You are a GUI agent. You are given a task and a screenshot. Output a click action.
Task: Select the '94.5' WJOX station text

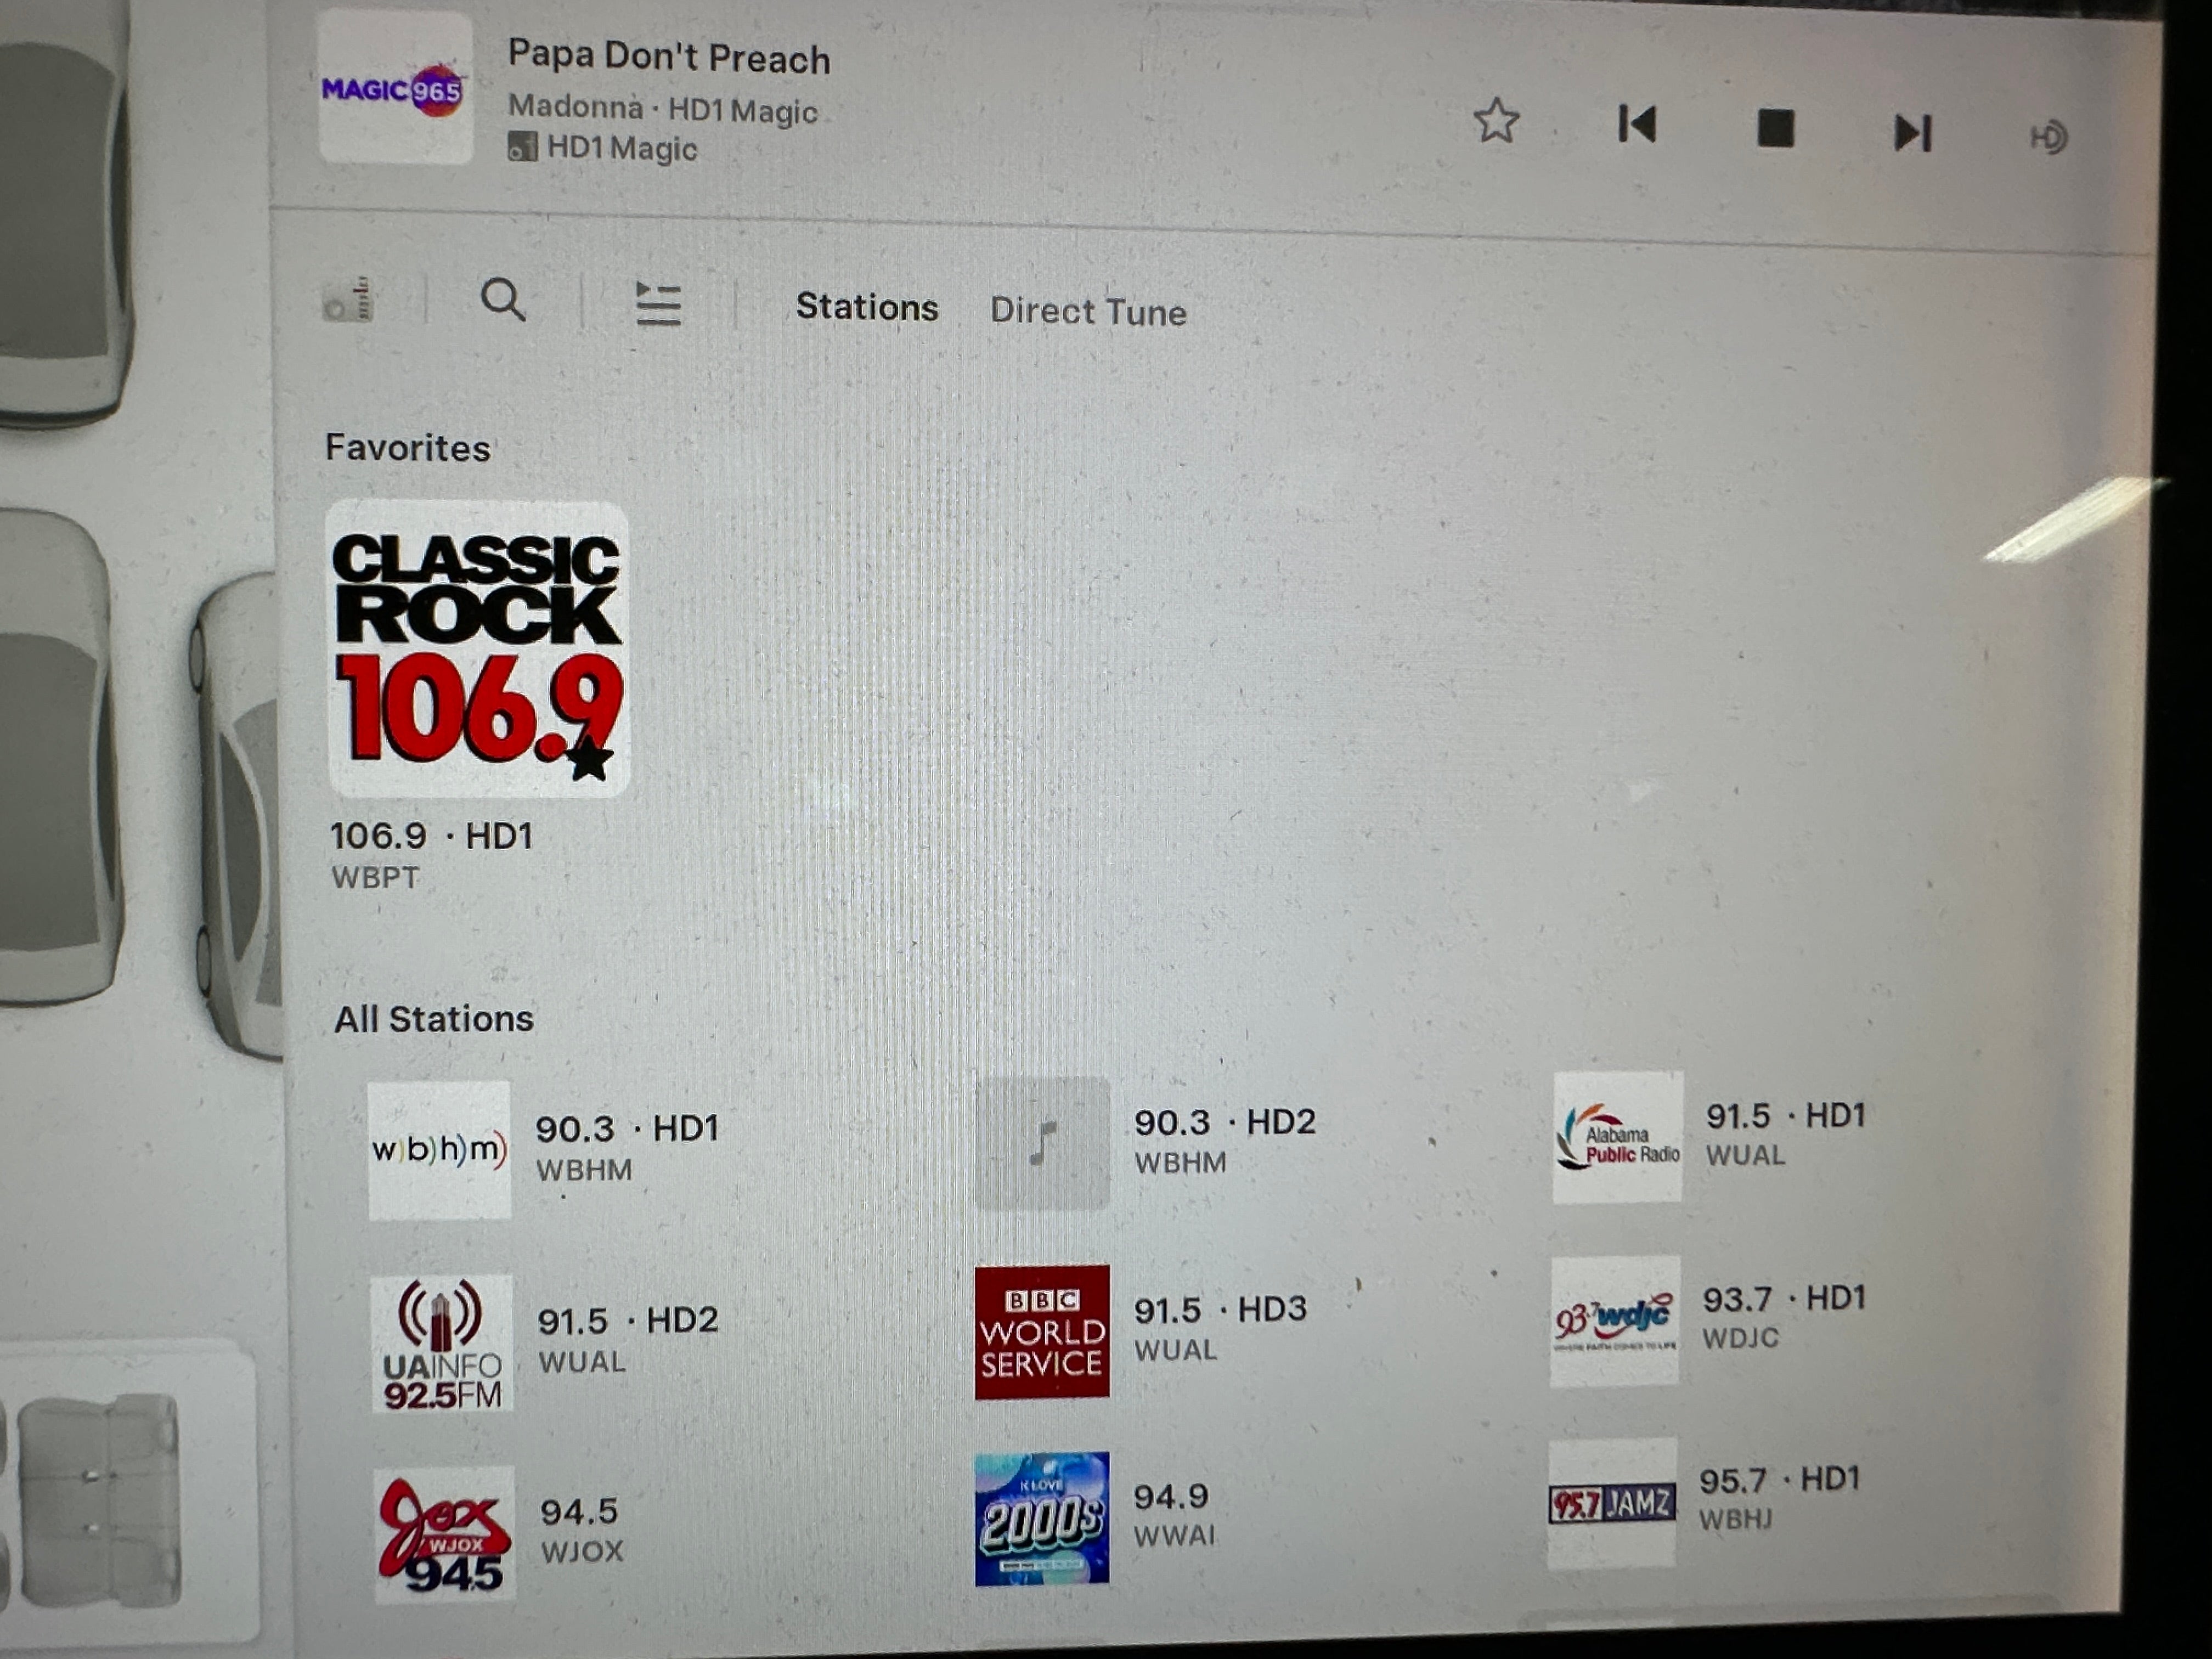(579, 1511)
